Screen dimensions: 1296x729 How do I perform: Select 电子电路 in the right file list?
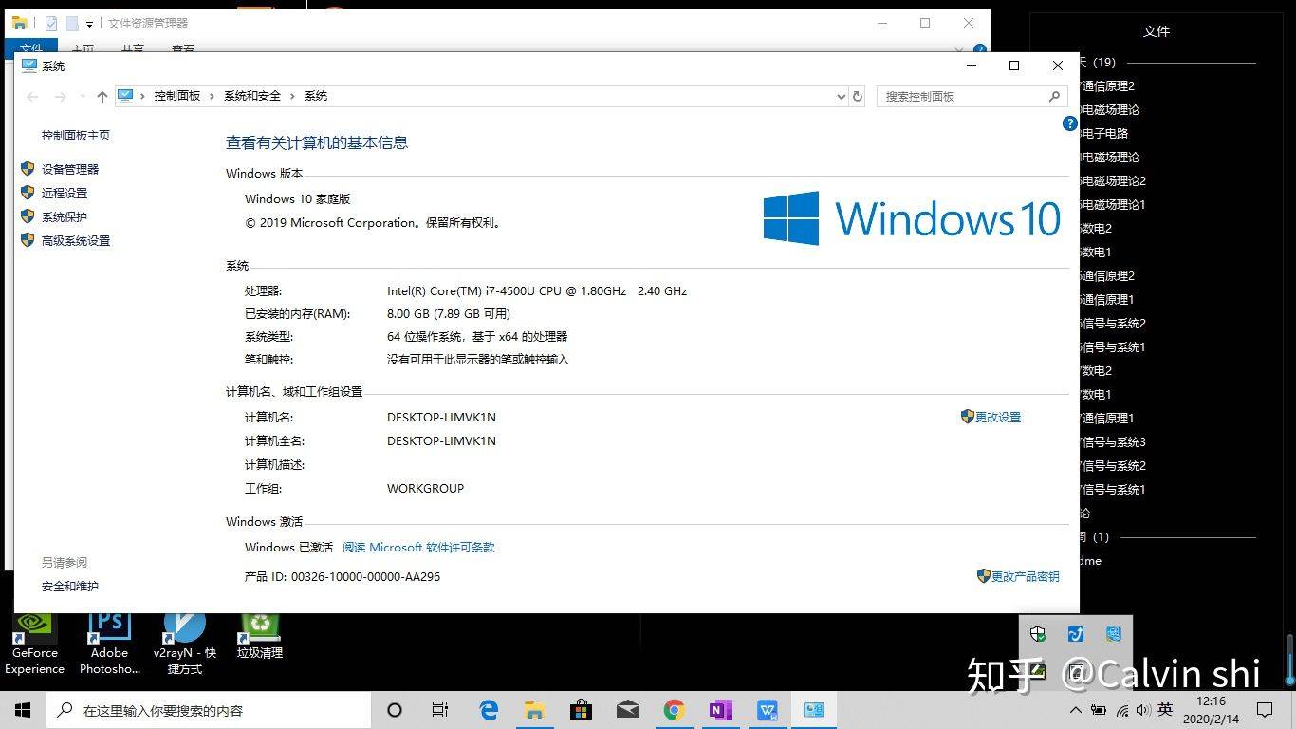(1104, 133)
